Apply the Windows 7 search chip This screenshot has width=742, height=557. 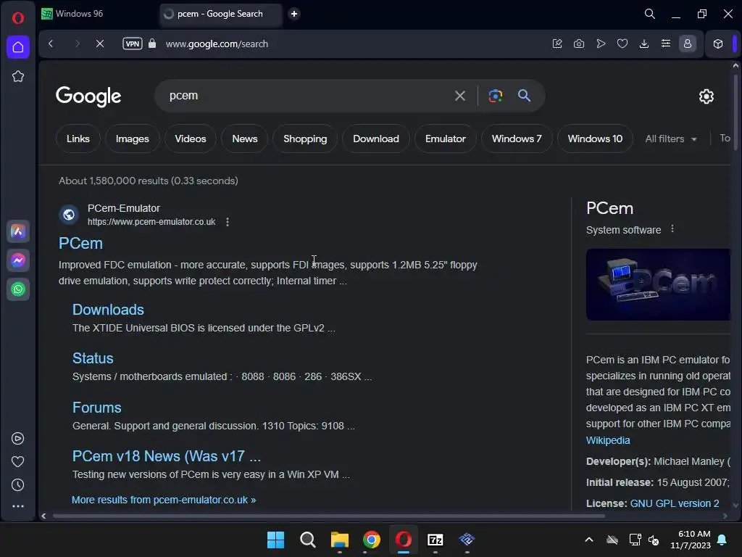(517, 139)
